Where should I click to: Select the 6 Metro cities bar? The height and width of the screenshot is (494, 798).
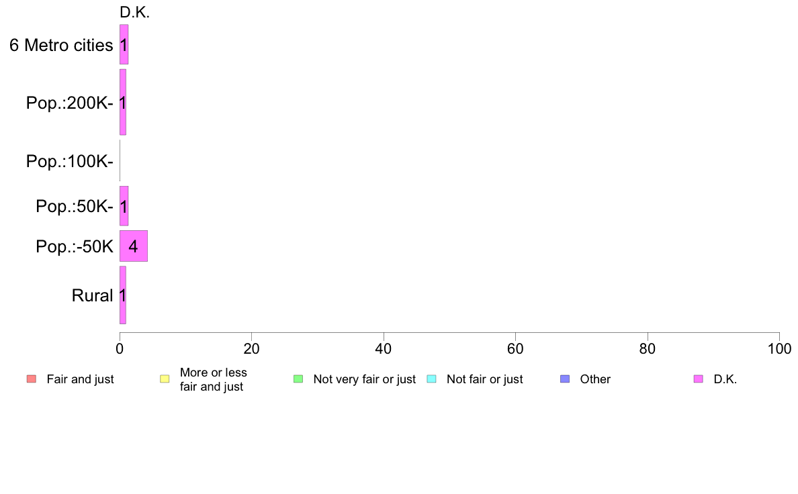pyautogui.click(x=124, y=45)
